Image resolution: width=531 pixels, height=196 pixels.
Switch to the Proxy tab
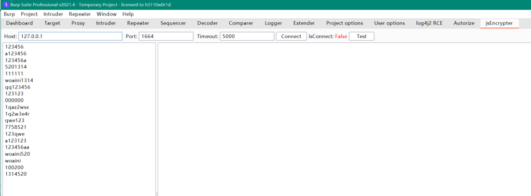(x=78, y=23)
